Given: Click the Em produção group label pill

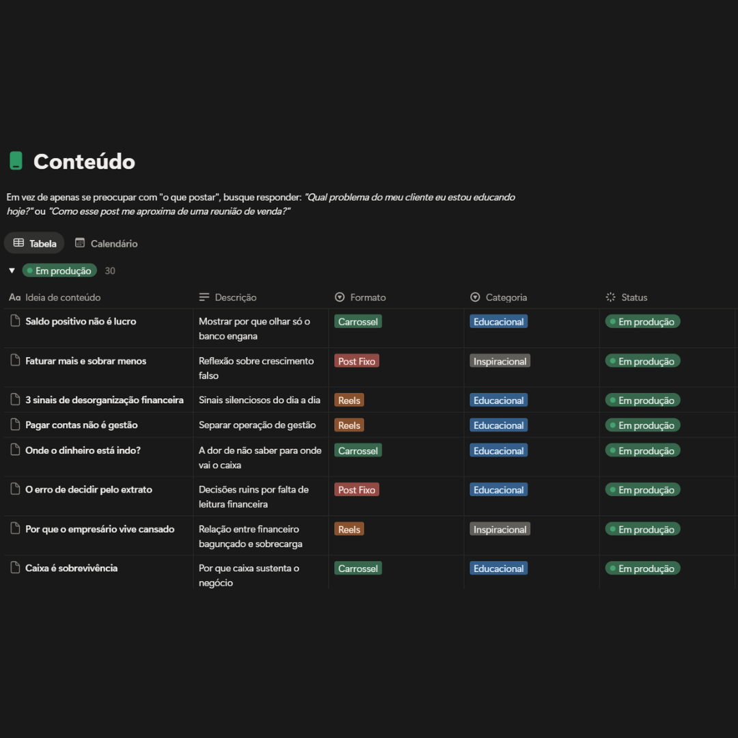Looking at the screenshot, I should (x=59, y=271).
